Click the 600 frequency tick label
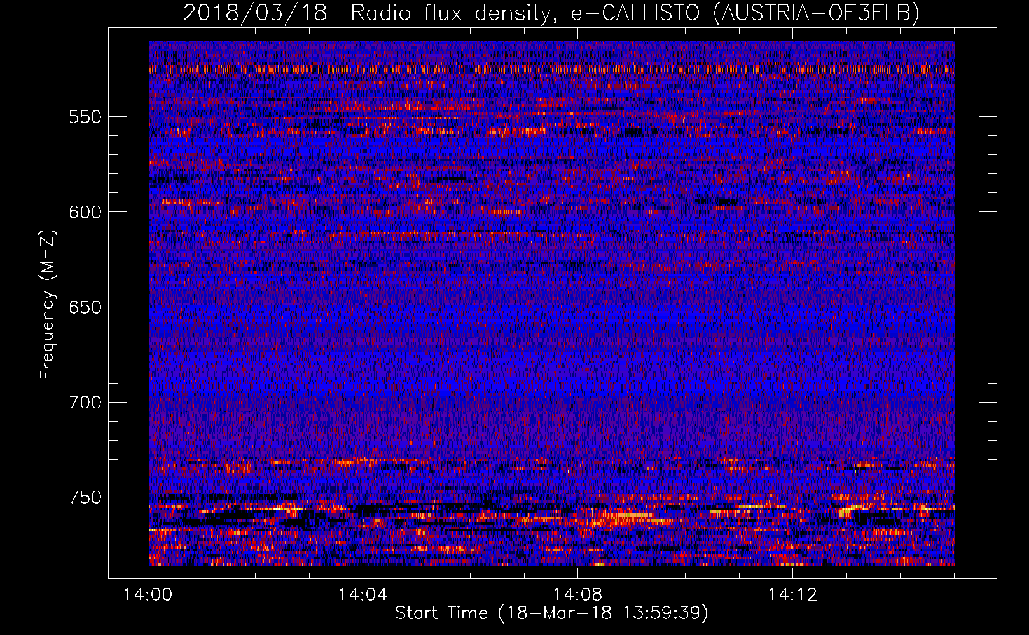Viewport: 1029px width, 635px height. click(x=85, y=212)
